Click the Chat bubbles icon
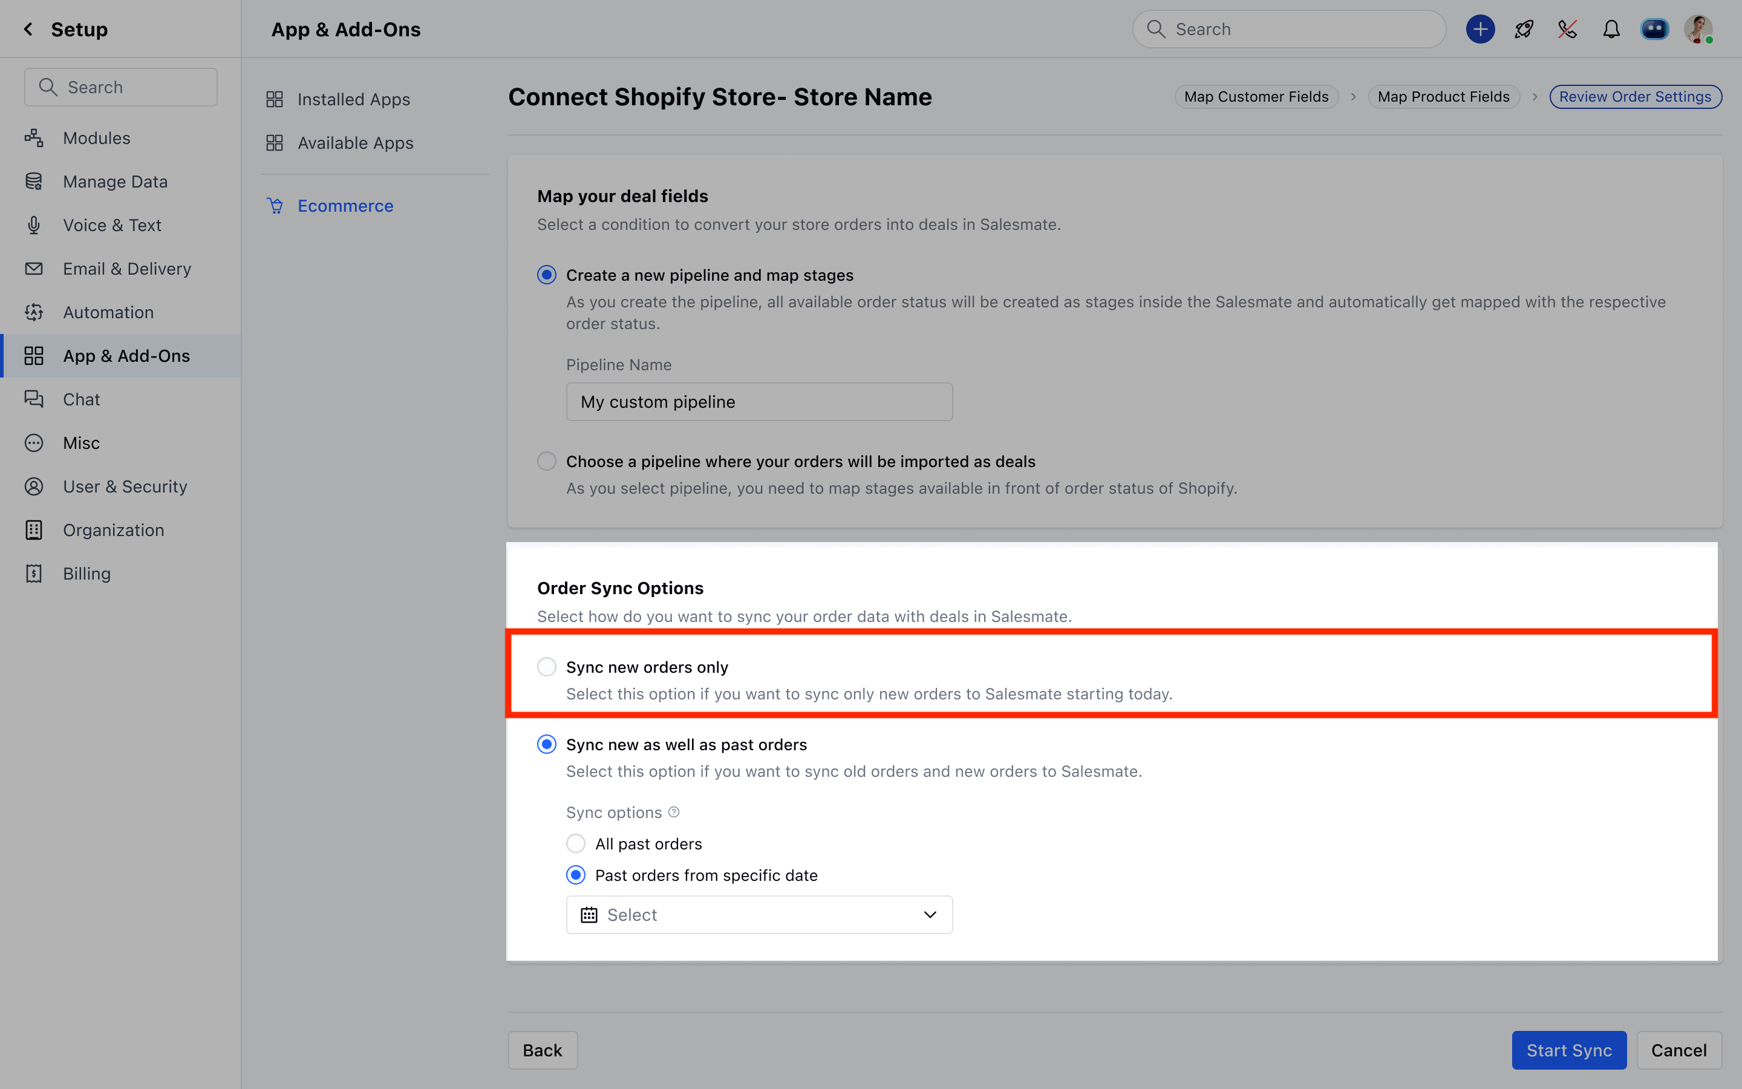The height and width of the screenshot is (1089, 1742). coord(34,399)
